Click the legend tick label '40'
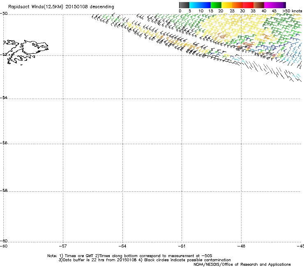Viewport: 304px width, 267px height. pyautogui.click(x=264, y=11)
